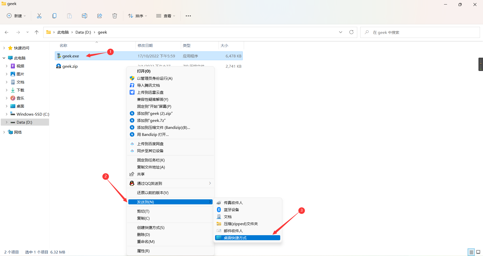Select 添加到"geek.7z" menu item
This screenshot has height=256, width=483.
pyautogui.click(x=170, y=120)
